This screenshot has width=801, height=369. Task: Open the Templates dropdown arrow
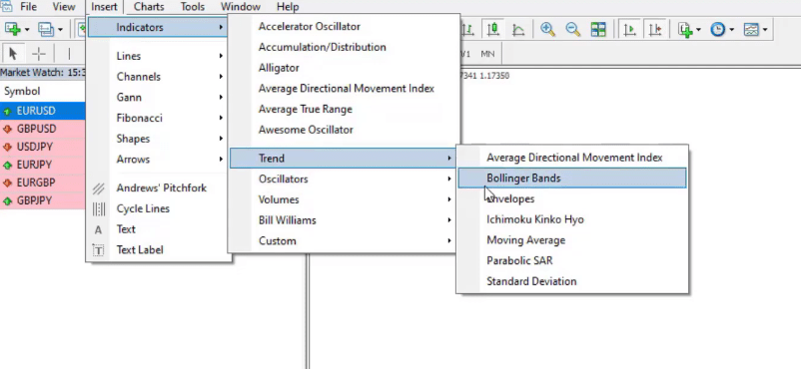(765, 30)
